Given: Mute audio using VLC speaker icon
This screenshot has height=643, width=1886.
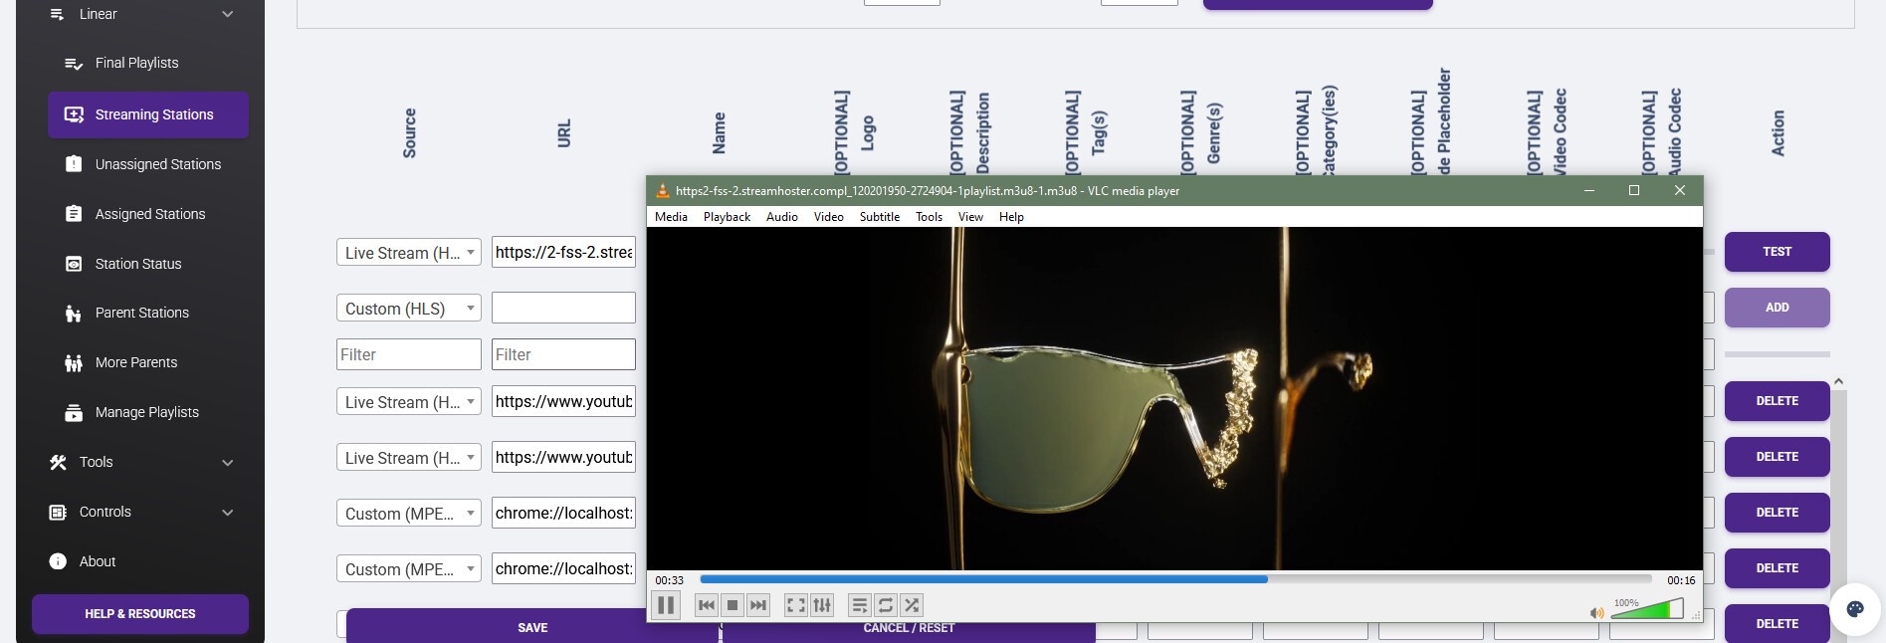Looking at the screenshot, I should 1596,613.
